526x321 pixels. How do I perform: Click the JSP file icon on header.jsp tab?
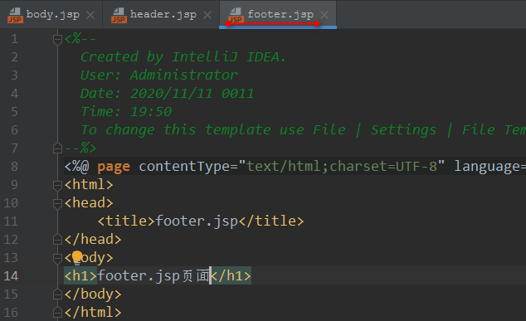(119, 16)
